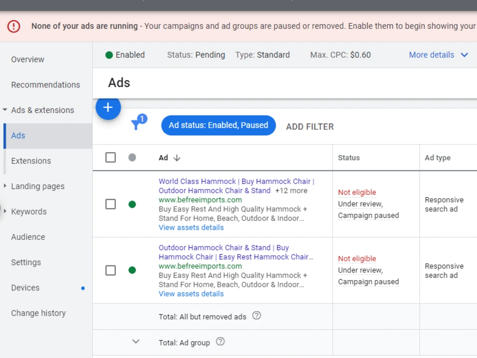477x358 pixels.
Task: Click green status dot of Outdoor Hammock Chair ad
Action: (x=132, y=270)
